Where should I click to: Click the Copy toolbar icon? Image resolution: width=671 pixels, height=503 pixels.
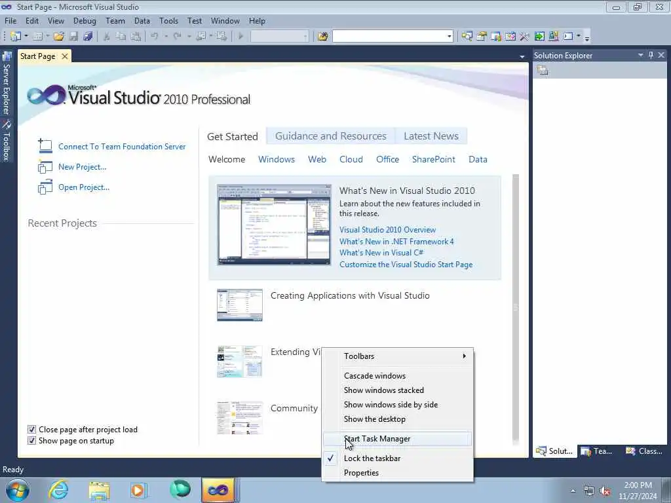pos(121,37)
